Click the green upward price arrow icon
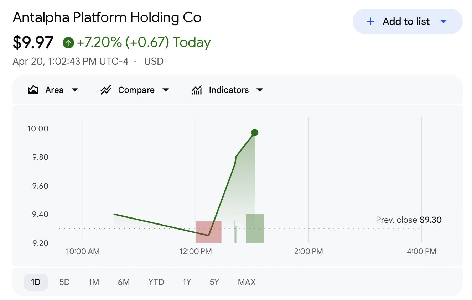Image resolution: width=472 pixels, height=300 pixels. pyautogui.click(x=68, y=42)
